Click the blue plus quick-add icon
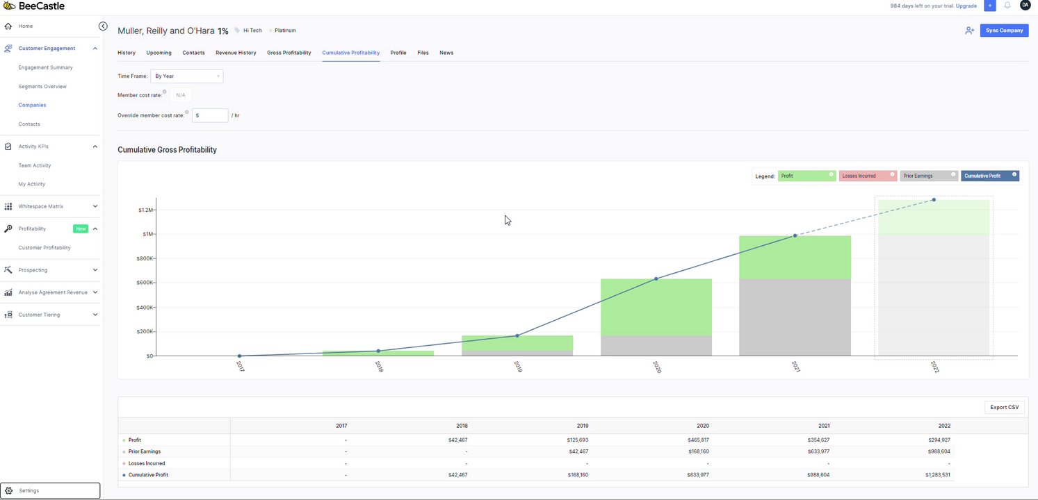This screenshot has width=1038, height=500. (x=990, y=6)
